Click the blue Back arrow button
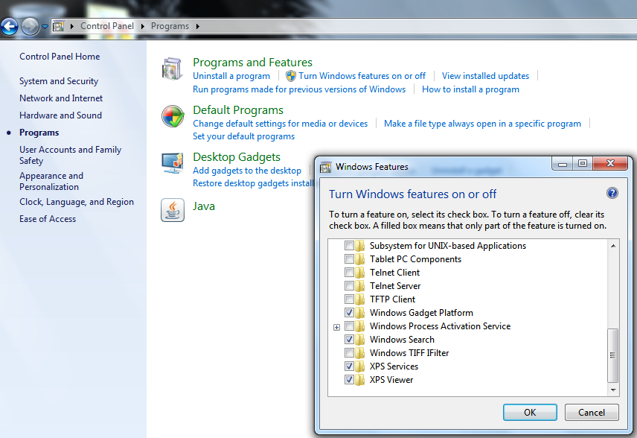This screenshot has width=637, height=438. pos(10,27)
